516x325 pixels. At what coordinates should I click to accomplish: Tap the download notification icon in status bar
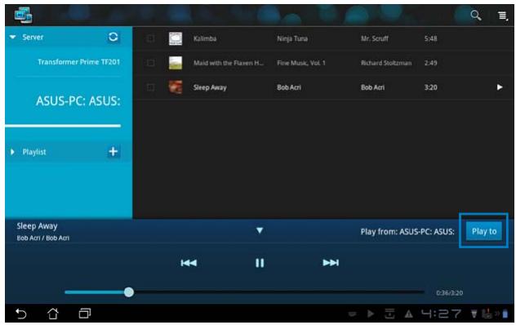pos(389,314)
